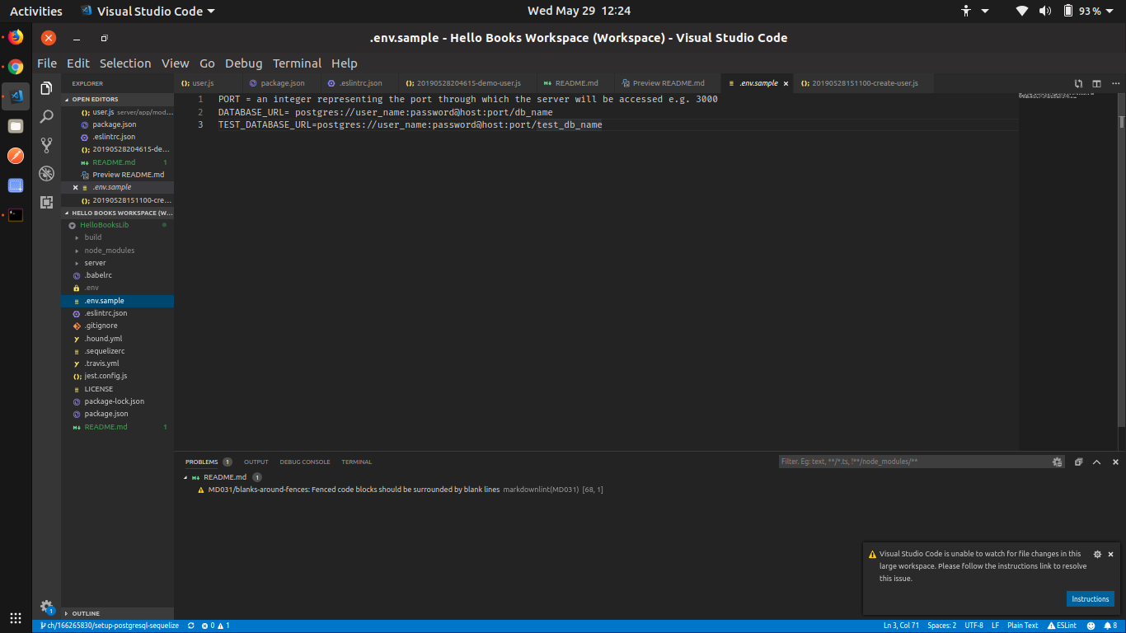Open the Selection menu
Screen dimensions: 1126x633
[125, 63]
